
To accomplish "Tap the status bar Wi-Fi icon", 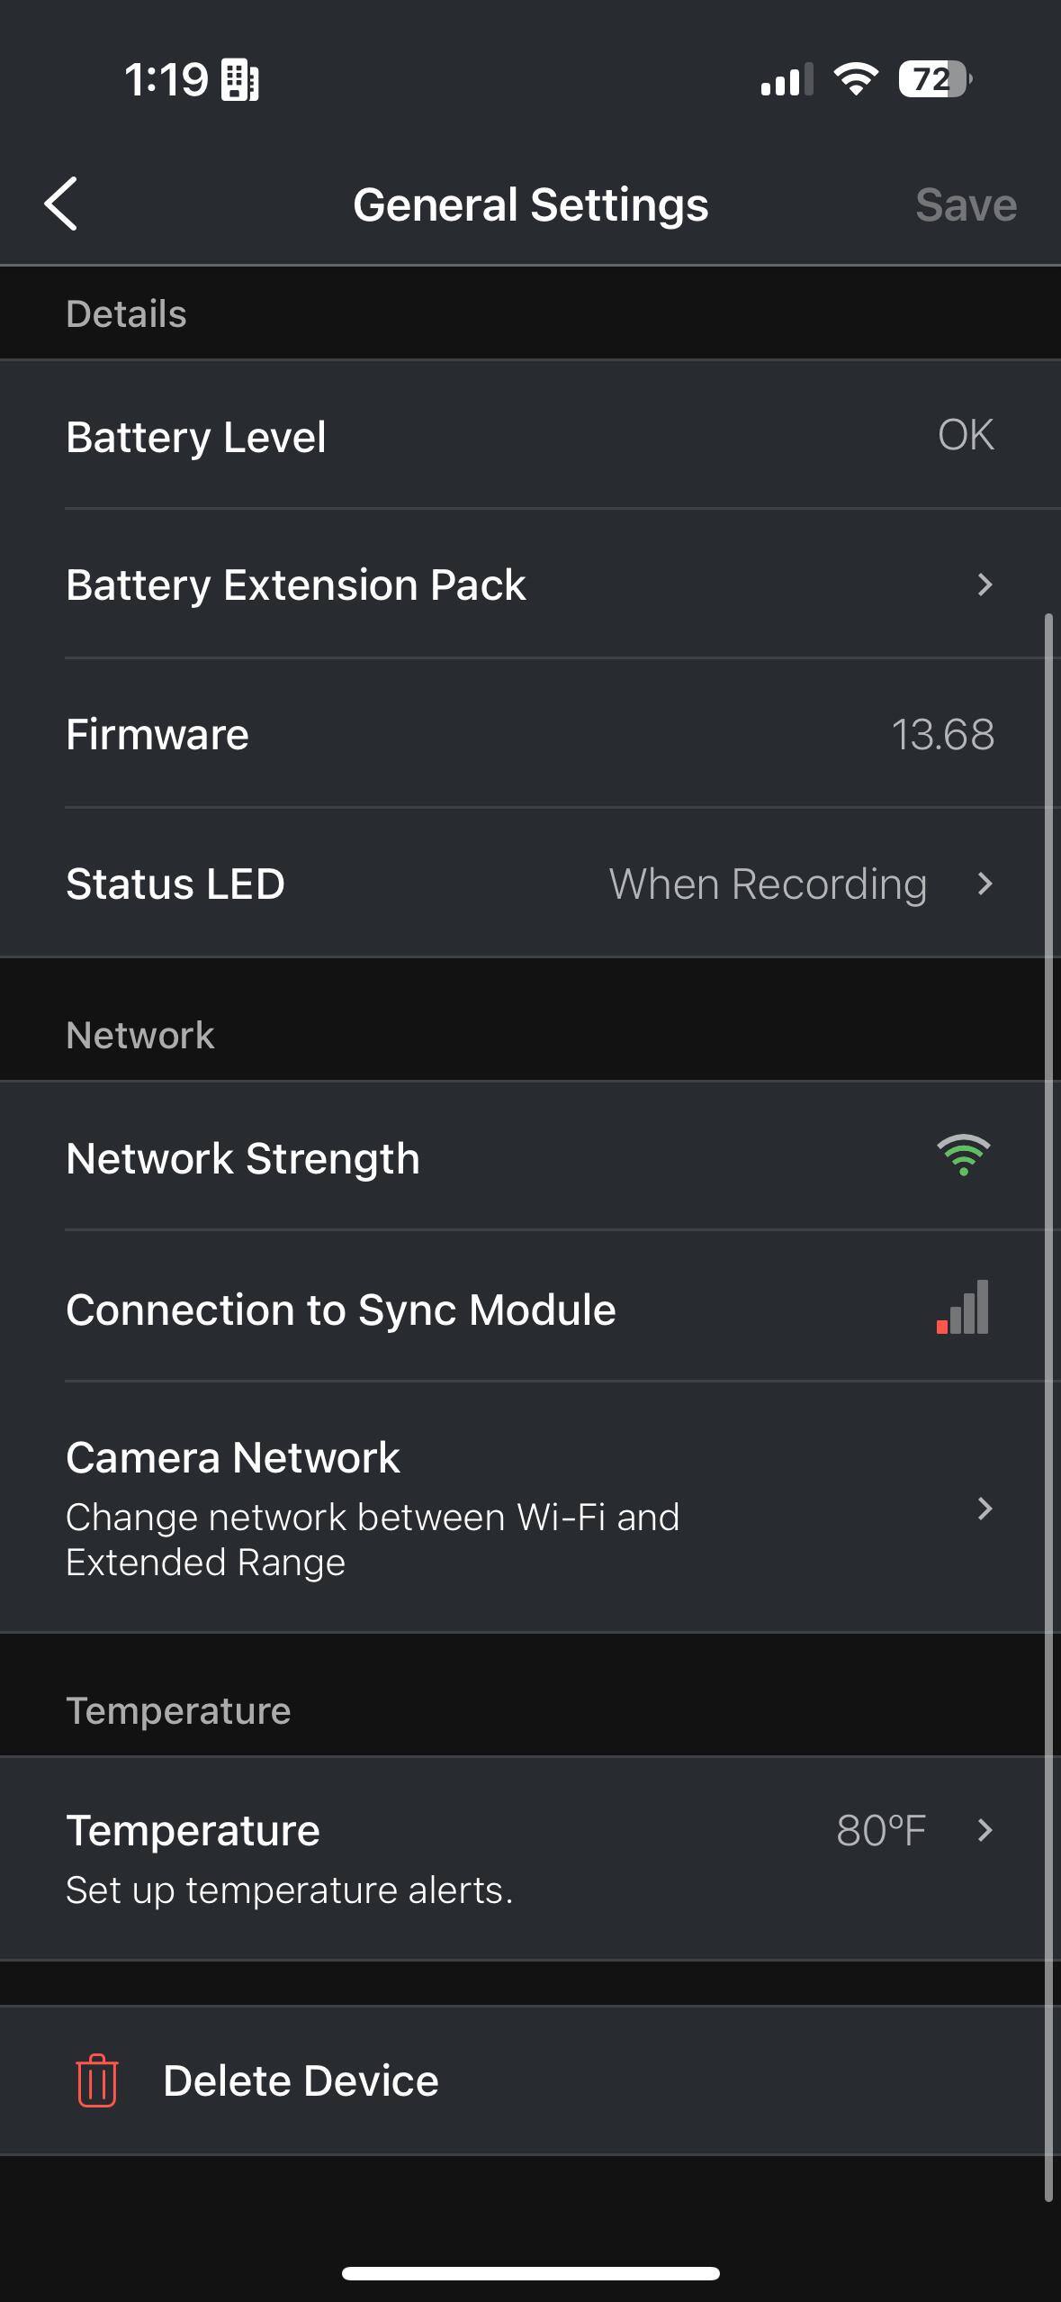I will tap(856, 80).
